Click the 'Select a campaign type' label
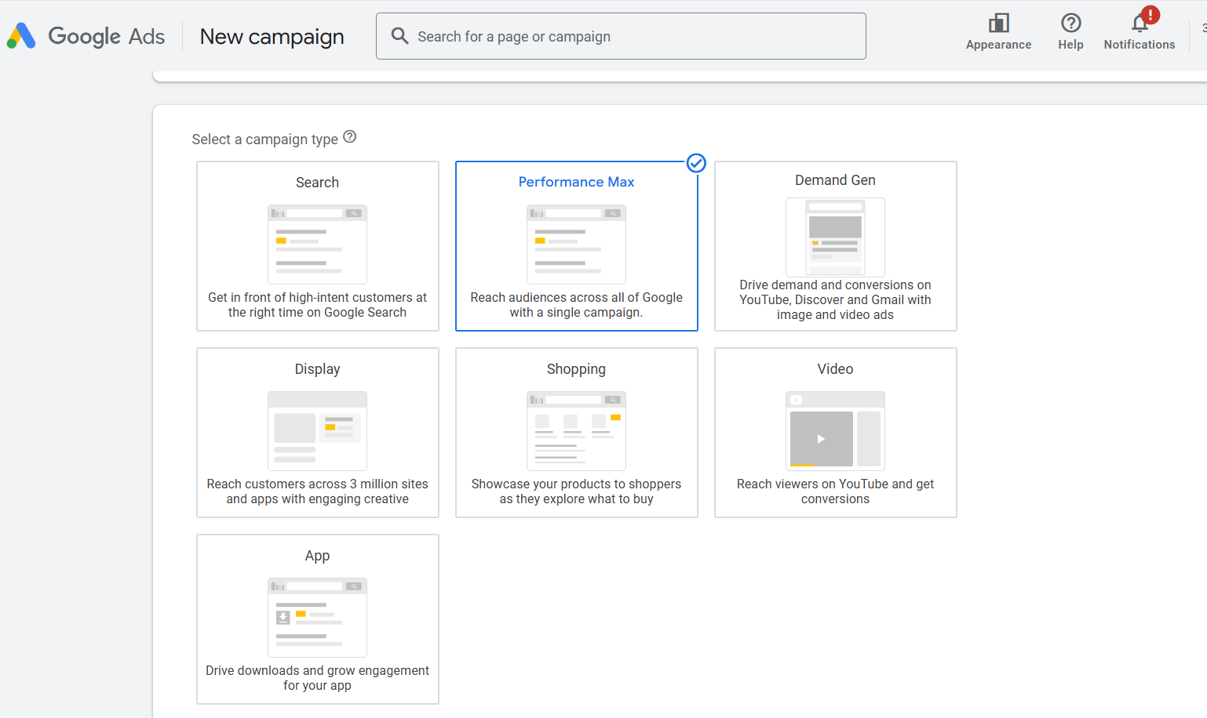This screenshot has width=1207, height=718. [x=264, y=139]
